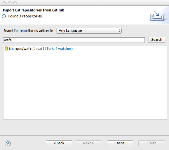169x150 pixels.
Task: Click the help question mark icon
Action: pyautogui.click(x=8, y=143)
